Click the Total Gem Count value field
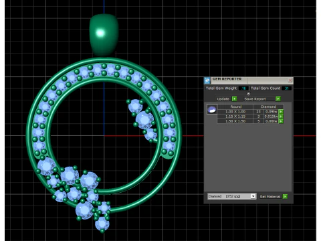The height and width of the screenshot is (241, 321). coord(286,88)
